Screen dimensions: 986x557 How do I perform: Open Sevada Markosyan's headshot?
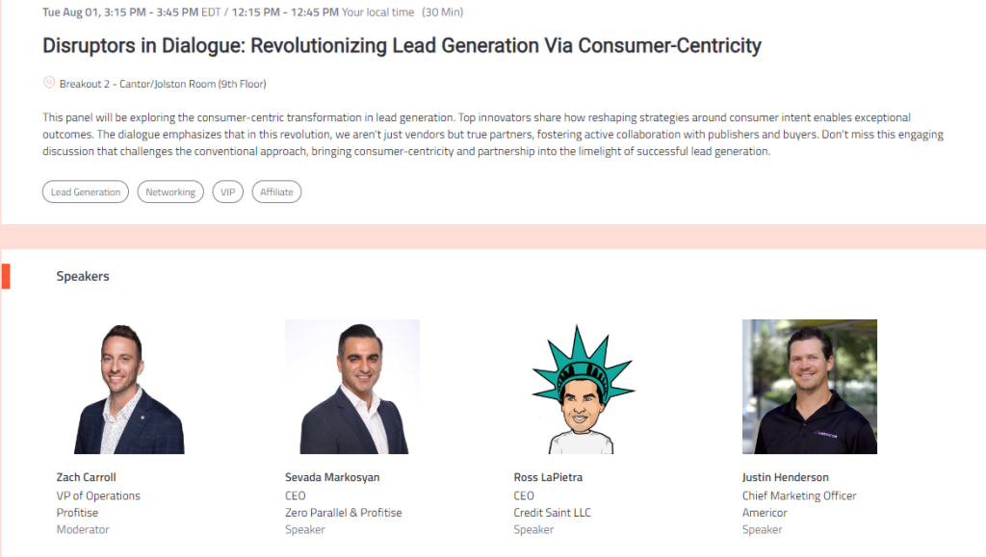point(352,387)
